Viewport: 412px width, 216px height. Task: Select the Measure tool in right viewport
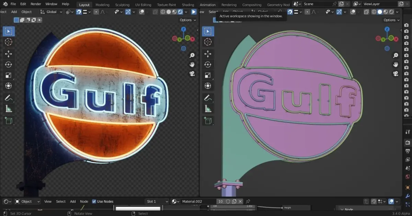208,109
